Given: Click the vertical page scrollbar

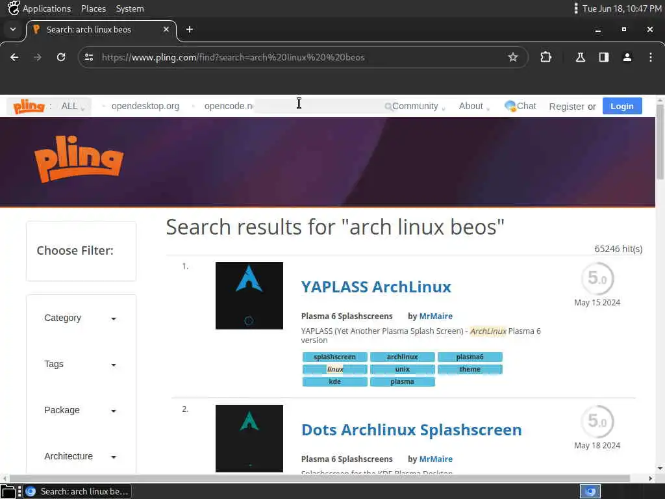Looking at the screenshot, I should tap(660, 142).
